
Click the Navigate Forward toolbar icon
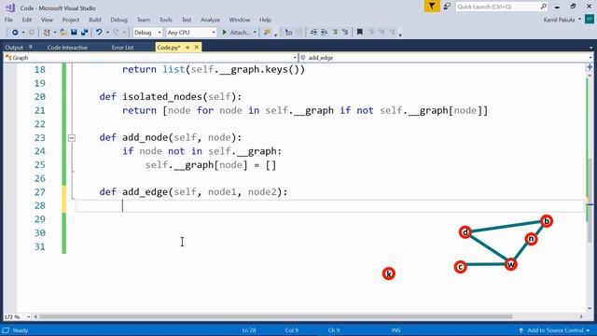[x=32, y=33]
